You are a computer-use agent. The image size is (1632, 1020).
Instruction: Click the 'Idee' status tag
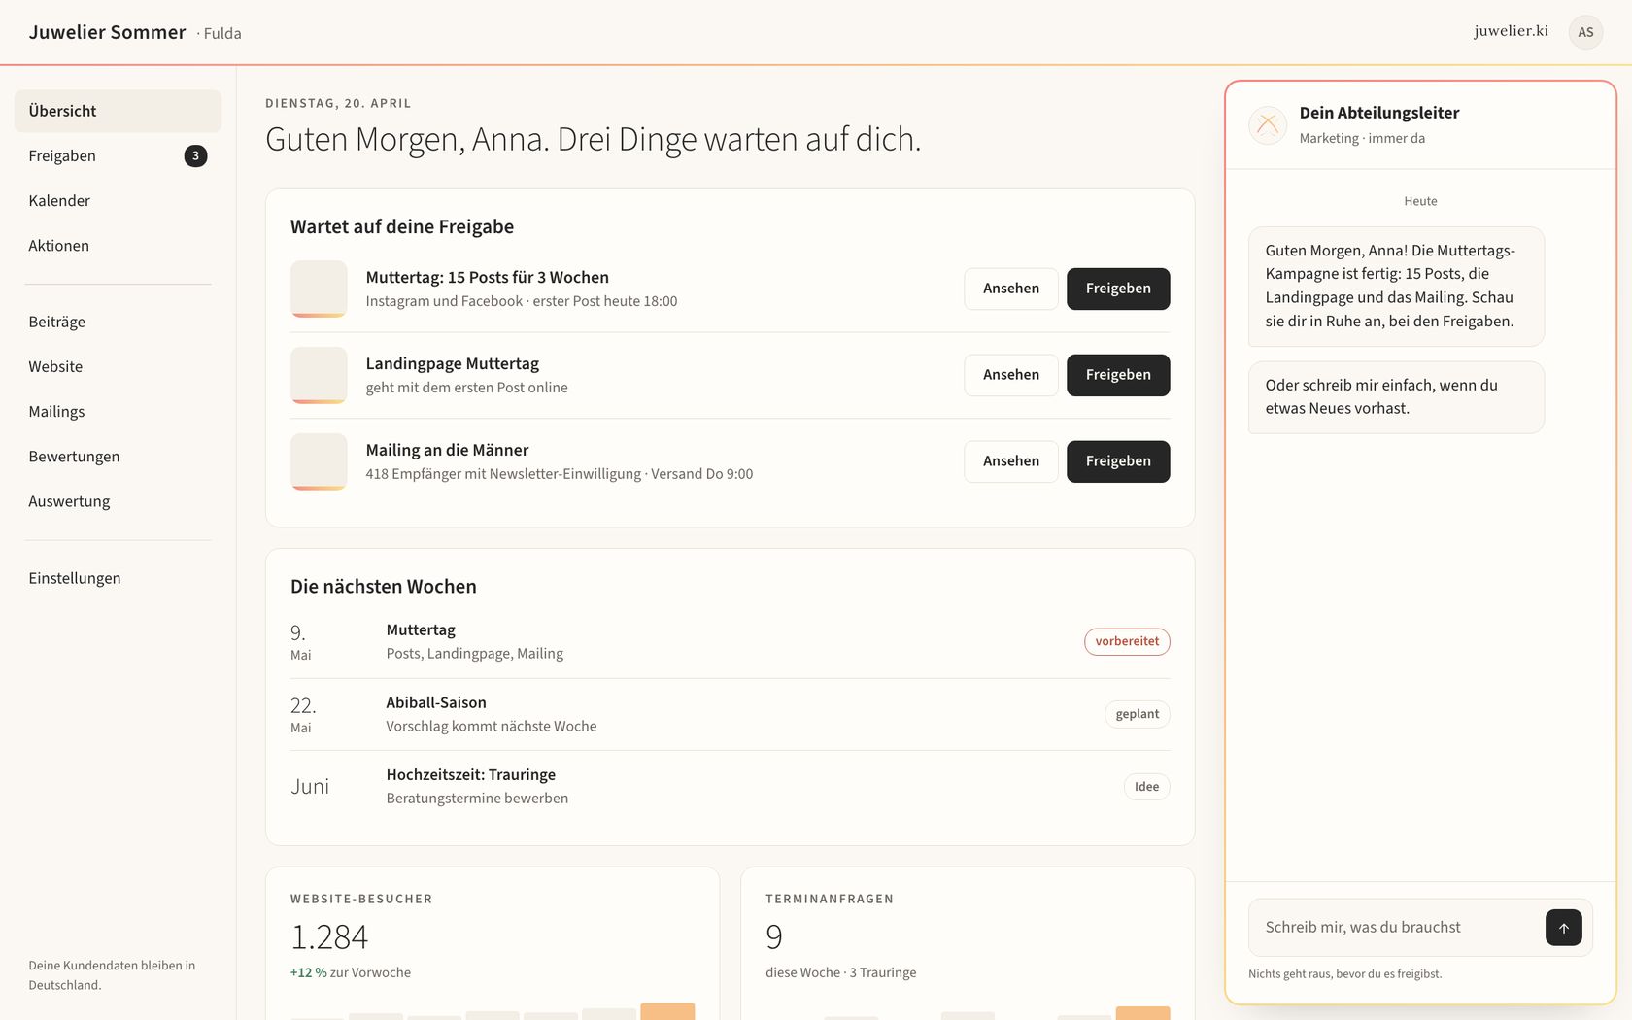(x=1146, y=787)
